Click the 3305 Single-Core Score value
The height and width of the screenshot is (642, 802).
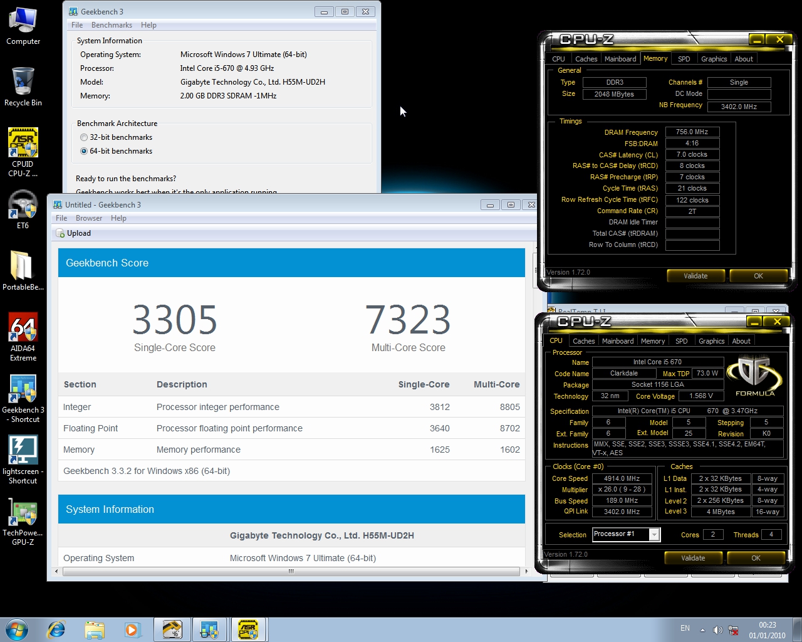175,320
